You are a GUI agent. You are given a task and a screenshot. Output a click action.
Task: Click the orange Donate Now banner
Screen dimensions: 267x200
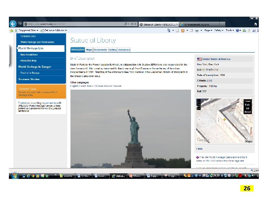point(41,91)
